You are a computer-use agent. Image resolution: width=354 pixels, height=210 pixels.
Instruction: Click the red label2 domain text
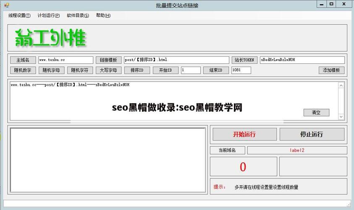click(297, 150)
